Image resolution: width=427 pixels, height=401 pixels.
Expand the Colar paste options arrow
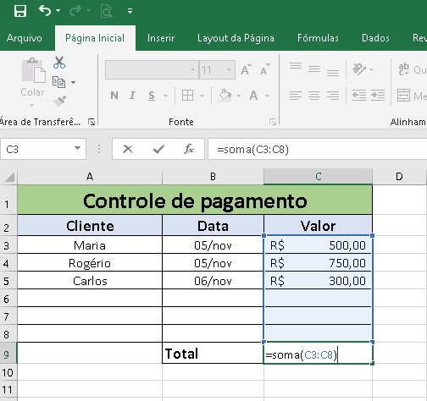tap(32, 105)
